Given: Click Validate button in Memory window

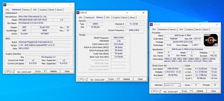Looking at the screenshot, I should coord(127,79).
